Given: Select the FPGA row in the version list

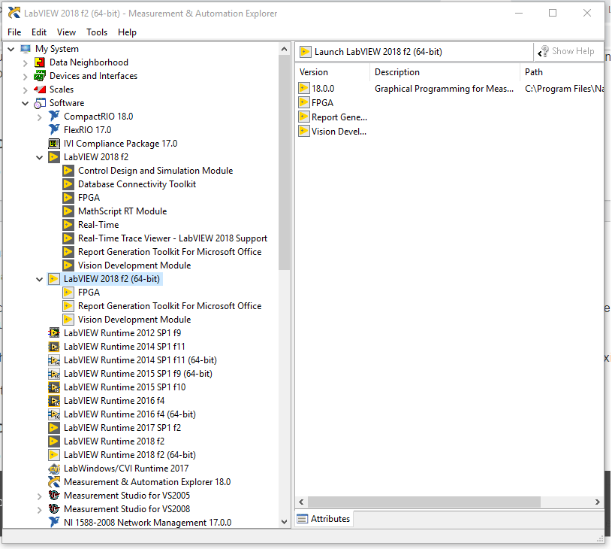Looking at the screenshot, I should coord(322,103).
